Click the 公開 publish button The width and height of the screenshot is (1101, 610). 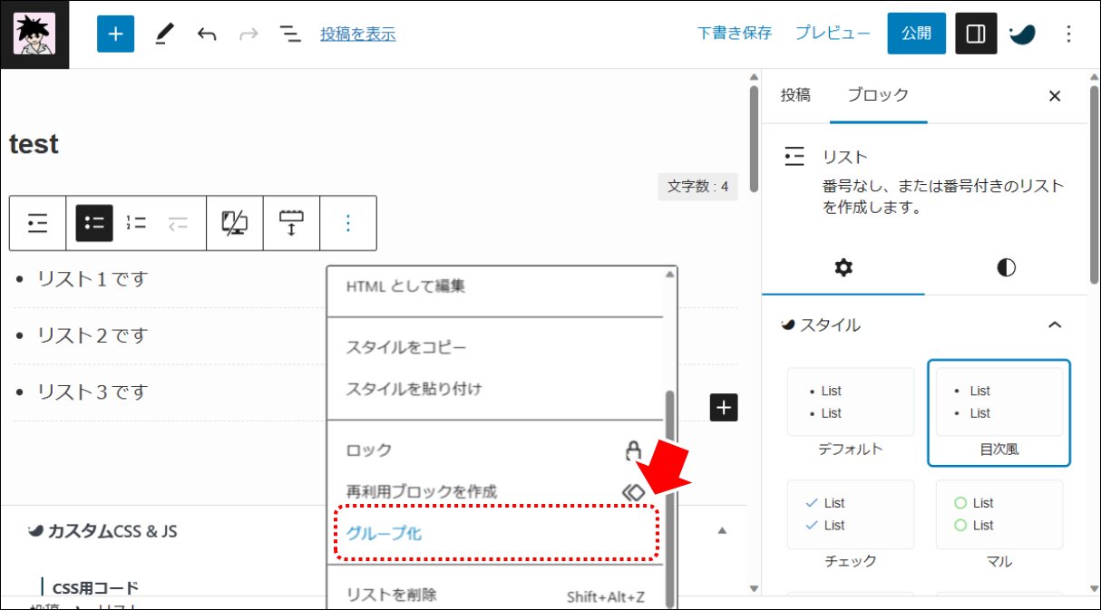point(916,34)
